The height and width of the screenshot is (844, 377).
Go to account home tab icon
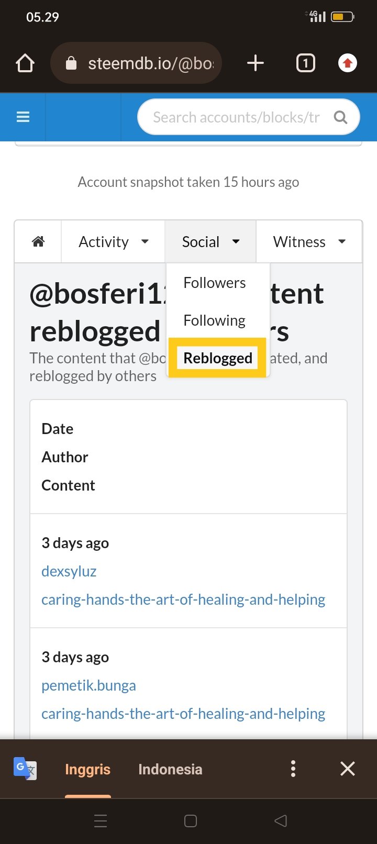38,241
